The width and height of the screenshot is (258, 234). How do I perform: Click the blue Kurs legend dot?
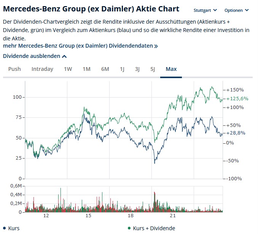point(4,228)
